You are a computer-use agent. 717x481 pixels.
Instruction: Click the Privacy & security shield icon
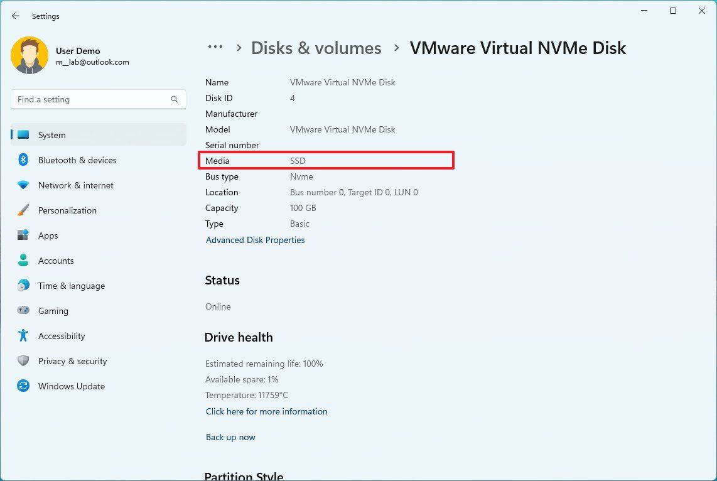pos(23,361)
